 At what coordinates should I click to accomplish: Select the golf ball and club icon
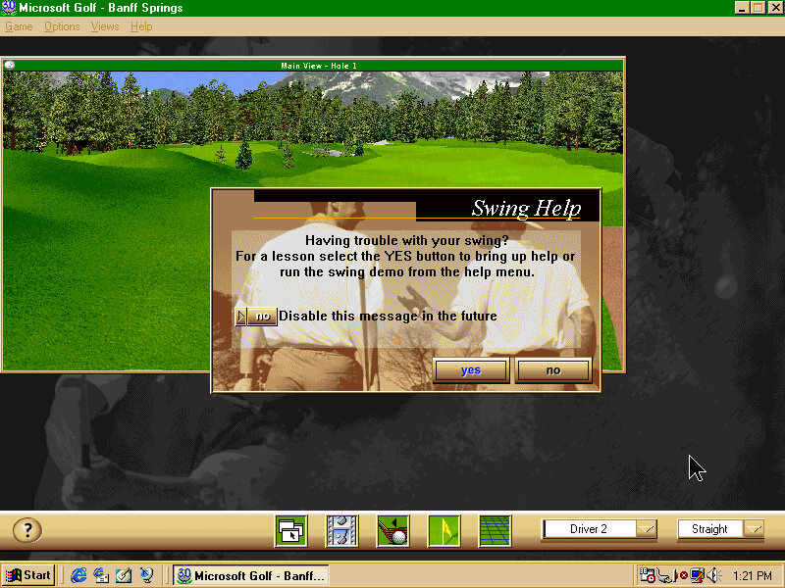click(x=392, y=530)
